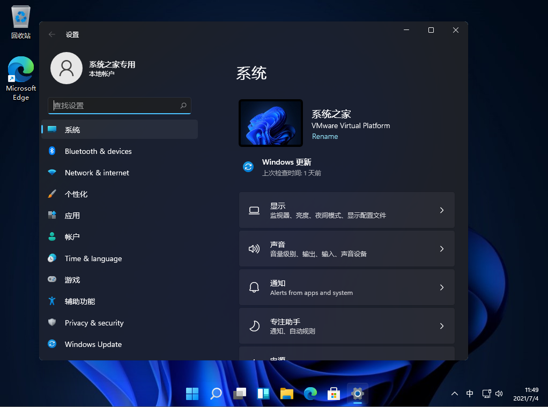Open the 游戏 category

[120, 280]
